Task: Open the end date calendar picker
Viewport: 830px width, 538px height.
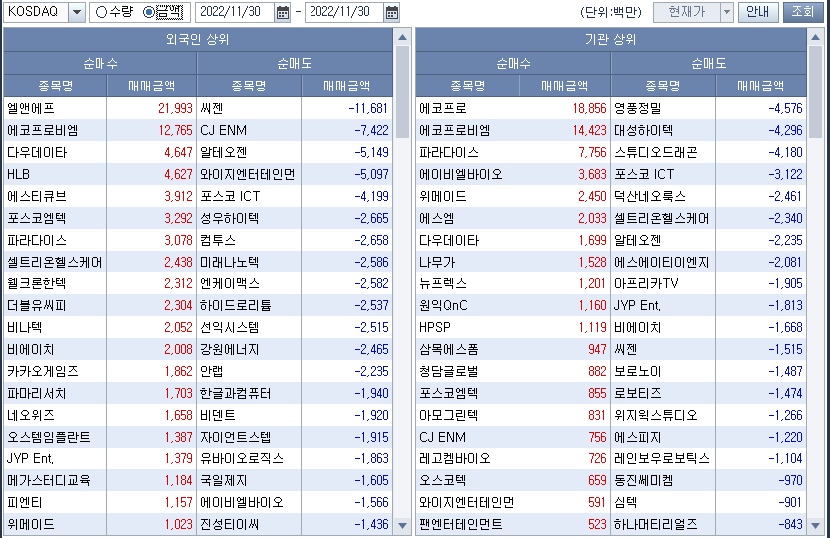Action: click(x=392, y=12)
